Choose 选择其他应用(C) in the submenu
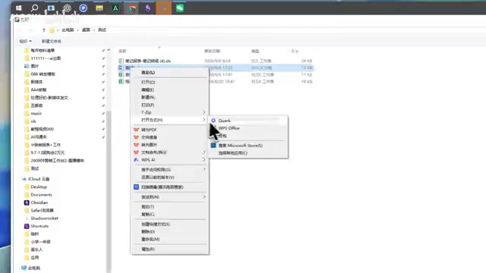The height and width of the screenshot is (273, 486). pyautogui.click(x=233, y=153)
